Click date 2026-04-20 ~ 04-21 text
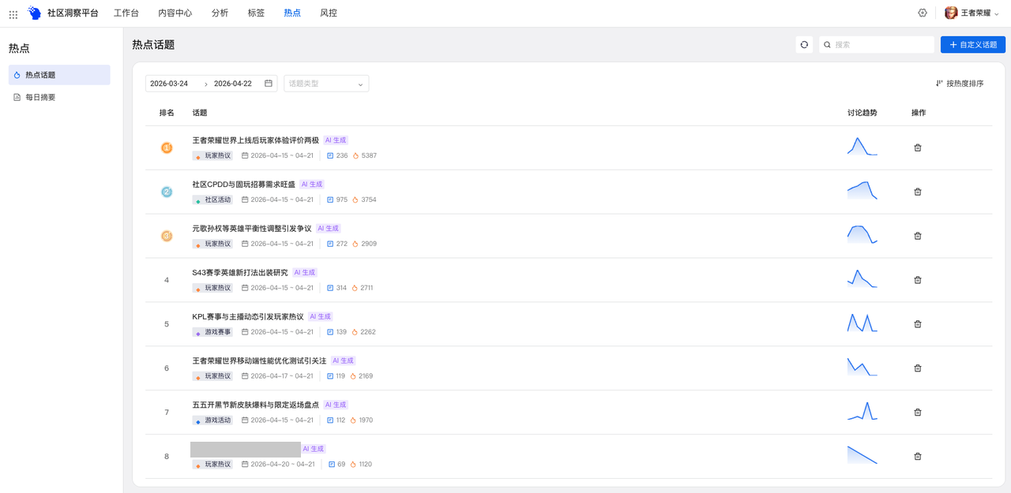The width and height of the screenshot is (1011, 493). tap(283, 465)
